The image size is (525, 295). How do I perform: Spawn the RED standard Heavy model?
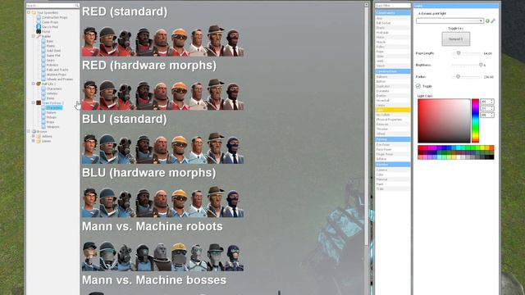coord(162,41)
